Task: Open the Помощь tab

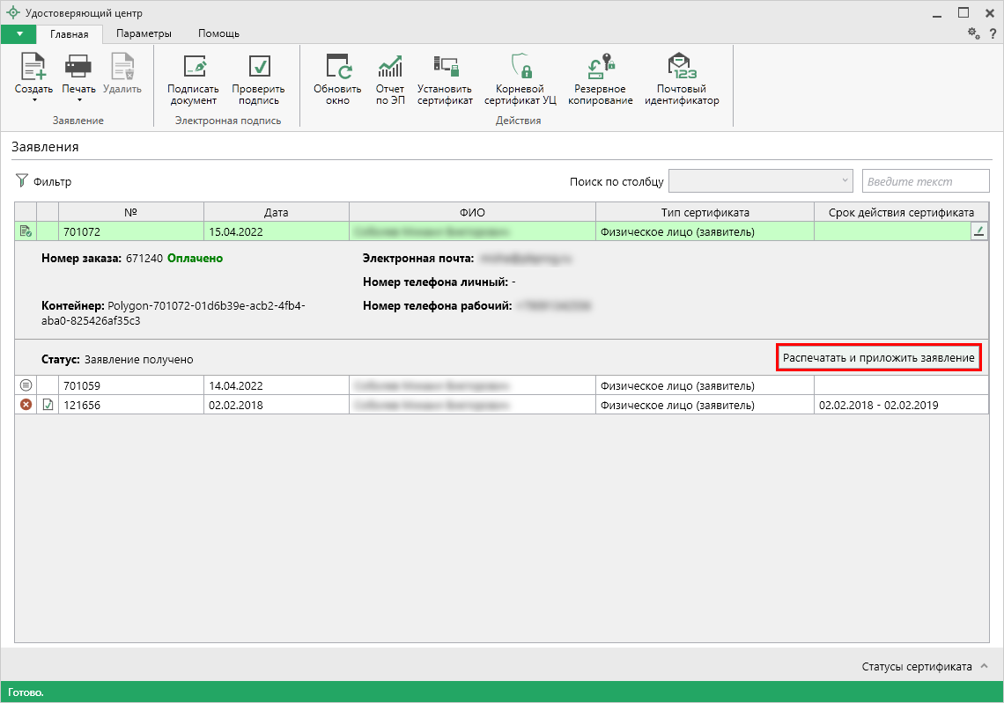Action: 218,33
